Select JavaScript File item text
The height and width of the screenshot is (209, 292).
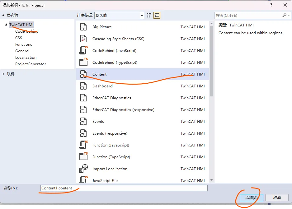tap(105, 180)
